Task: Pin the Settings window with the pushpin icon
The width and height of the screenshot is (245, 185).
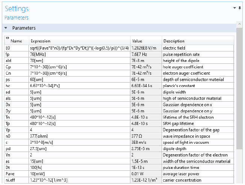Action: [x=239, y=8]
